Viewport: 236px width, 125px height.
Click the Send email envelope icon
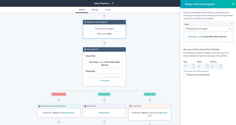(85, 106)
